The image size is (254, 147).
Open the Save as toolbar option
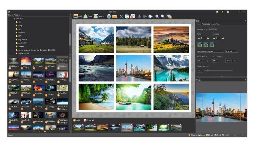pos(99,16)
